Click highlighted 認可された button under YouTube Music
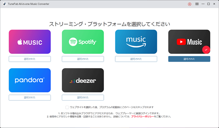This screenshot has height=128, width=219. [189, 59]
